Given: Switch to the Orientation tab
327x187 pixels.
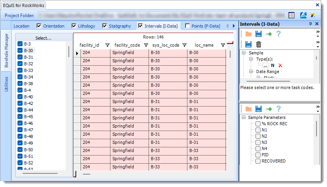Looking at the screenshot, I should coord(54,26).
